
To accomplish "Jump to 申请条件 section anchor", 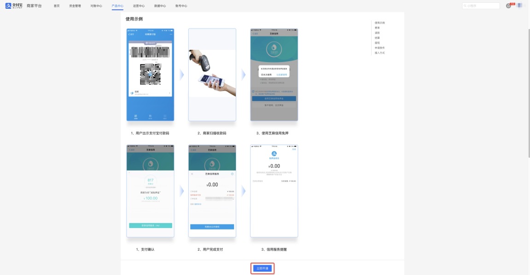I will click(379, 48).
